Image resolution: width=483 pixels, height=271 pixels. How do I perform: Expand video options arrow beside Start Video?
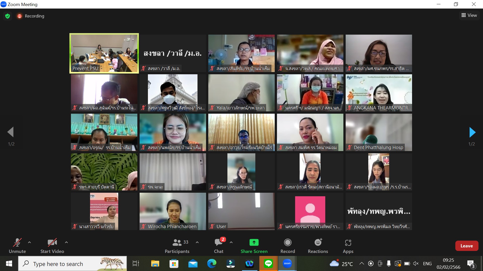tap(66, 242)
